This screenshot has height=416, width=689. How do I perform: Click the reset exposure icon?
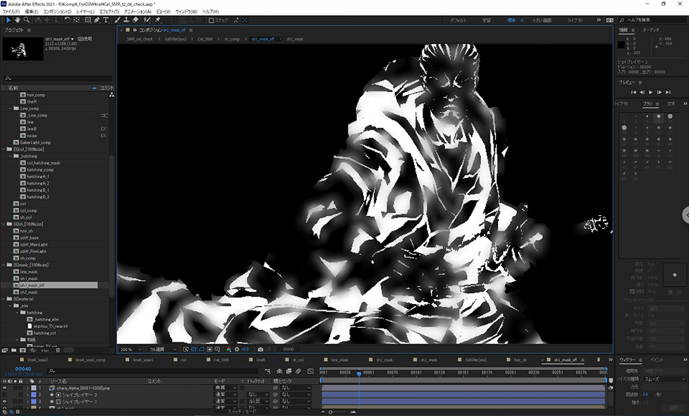(237, 349)
